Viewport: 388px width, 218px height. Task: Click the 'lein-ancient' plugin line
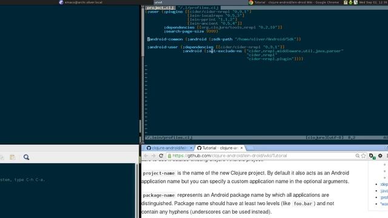215,24
